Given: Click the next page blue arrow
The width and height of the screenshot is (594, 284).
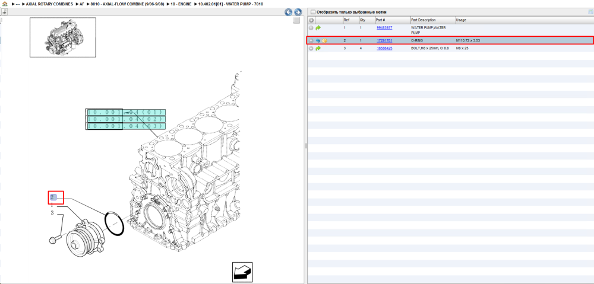Looking at the screenshot, I should click(x=298, y=12).
